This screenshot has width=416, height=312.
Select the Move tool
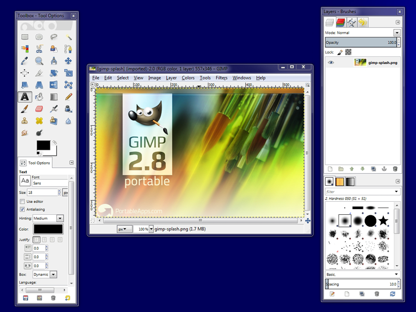tap(68, 60)
